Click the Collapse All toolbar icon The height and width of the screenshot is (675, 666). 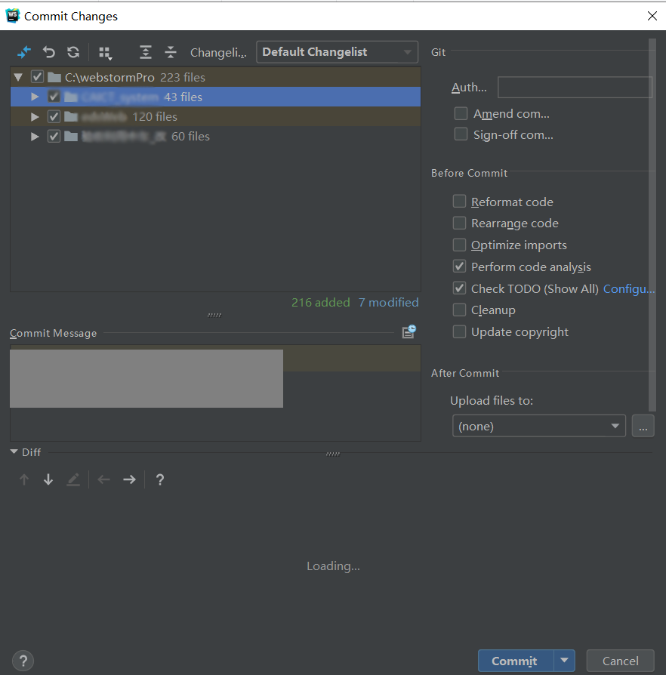click(x=171, y=52)
